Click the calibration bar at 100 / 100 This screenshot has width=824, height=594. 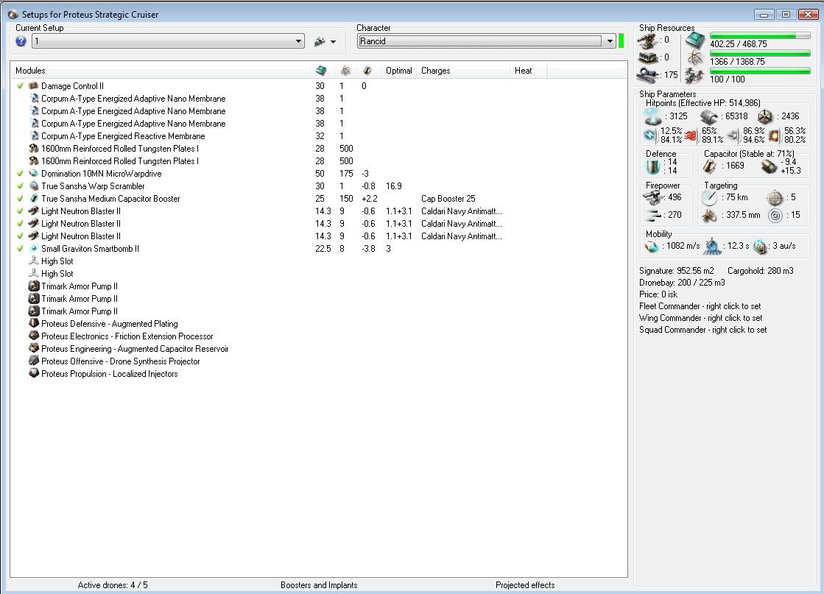coord(760,71)
